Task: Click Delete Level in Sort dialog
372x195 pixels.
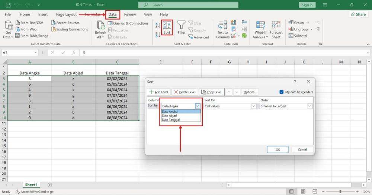Action: [x=185, y=92]
